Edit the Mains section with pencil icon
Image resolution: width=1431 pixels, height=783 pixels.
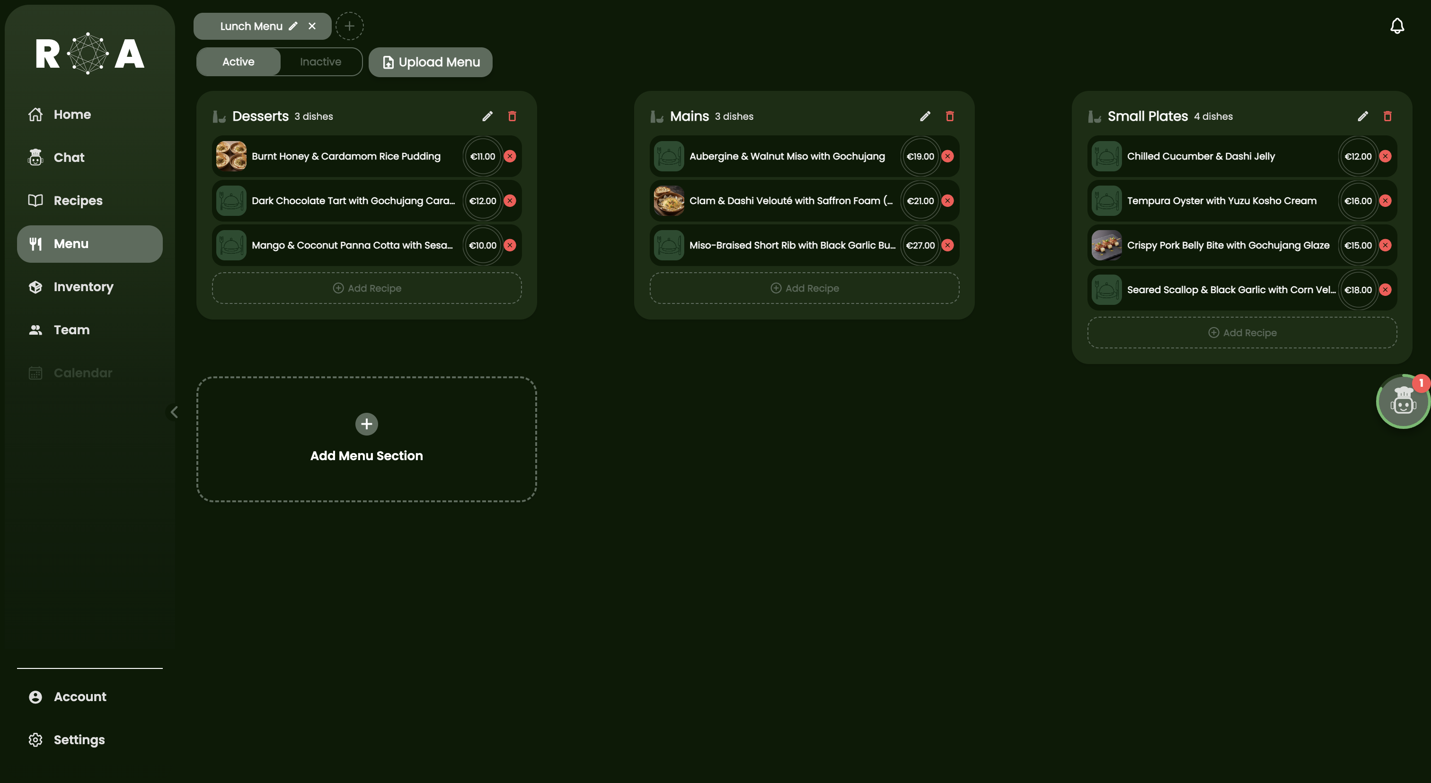[925, 116]
